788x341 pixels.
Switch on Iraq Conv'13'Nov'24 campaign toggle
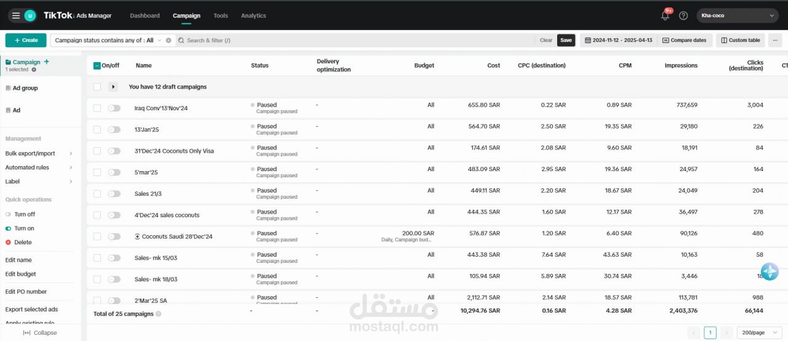click(114, 108)
